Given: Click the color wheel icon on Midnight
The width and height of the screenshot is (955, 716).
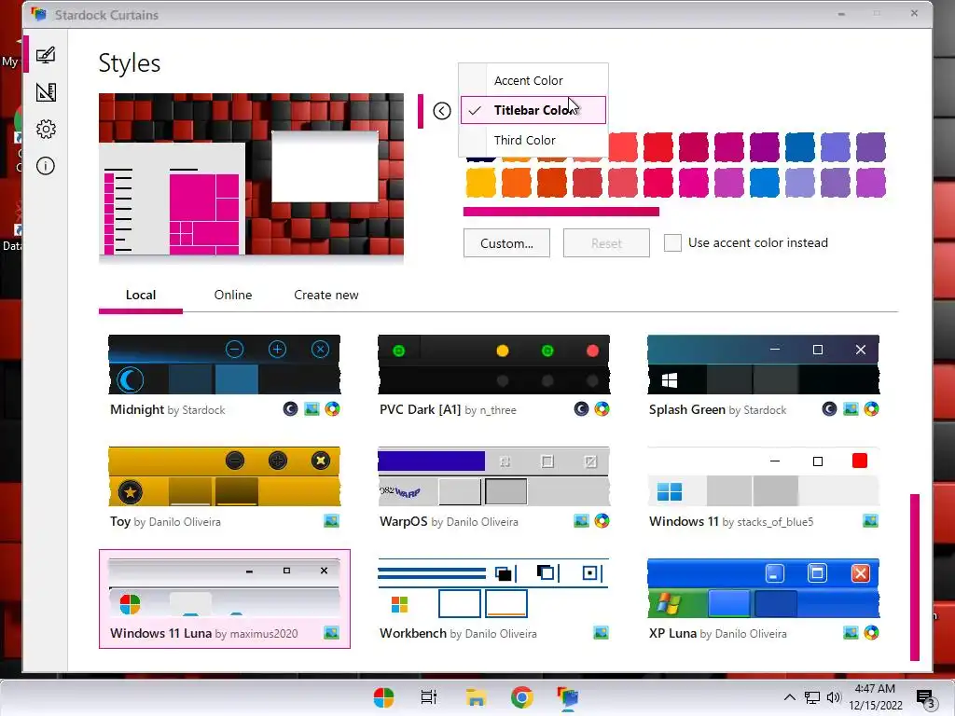Looking at the screenshot, I should (x=332, y=409).
